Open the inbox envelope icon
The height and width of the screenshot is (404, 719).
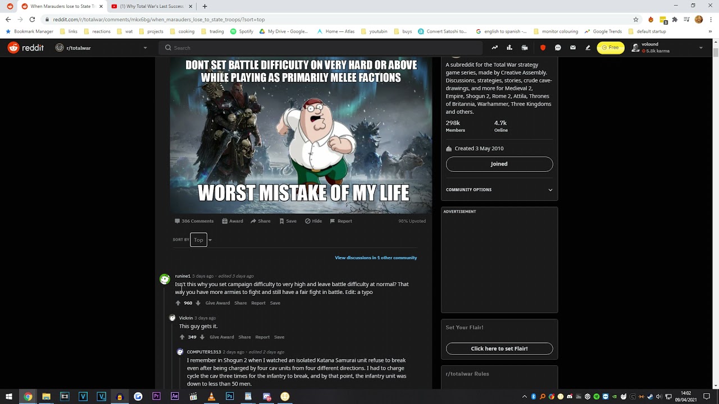click(x=573, y=48)
